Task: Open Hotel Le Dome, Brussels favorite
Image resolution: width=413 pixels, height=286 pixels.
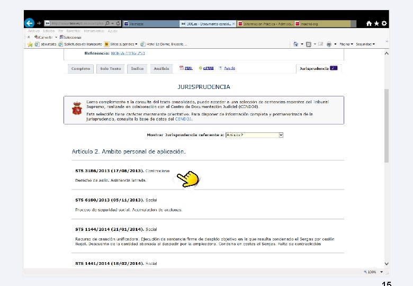Action: click(164, 44)
